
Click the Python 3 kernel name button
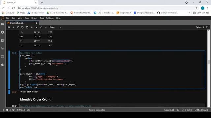200,27
